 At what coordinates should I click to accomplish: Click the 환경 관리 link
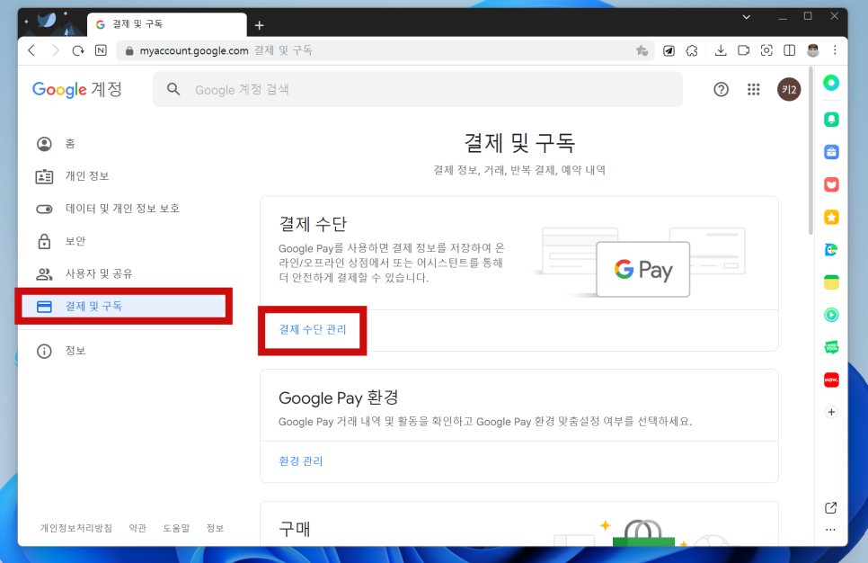[x=301, y=461]
